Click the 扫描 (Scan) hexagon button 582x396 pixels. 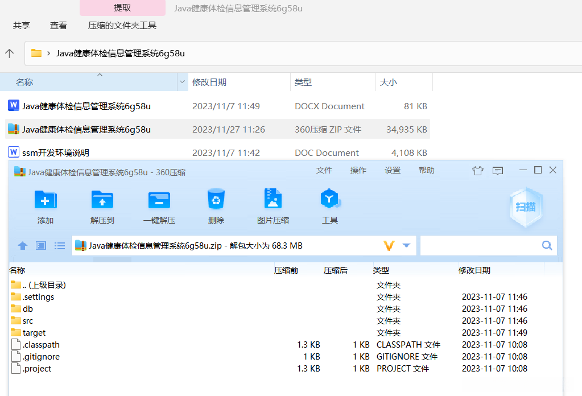point(526,207)
